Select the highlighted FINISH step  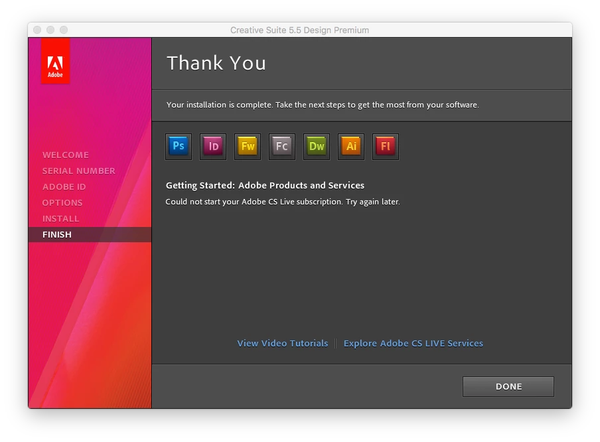click(90, 234)
